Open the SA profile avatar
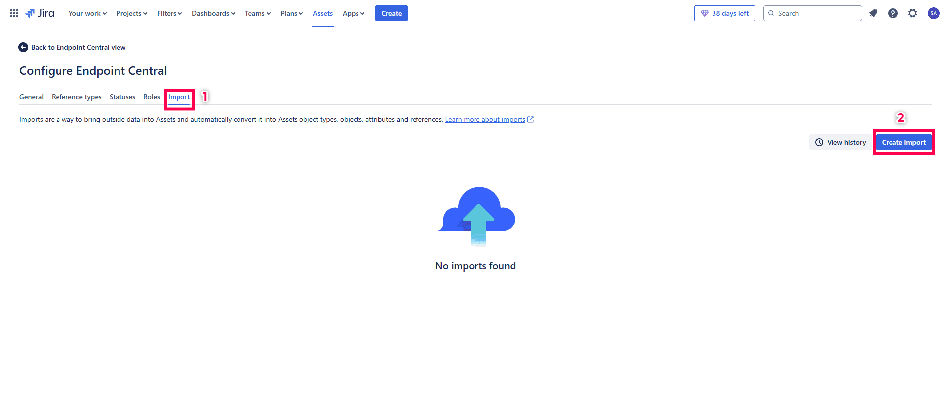 934,13
